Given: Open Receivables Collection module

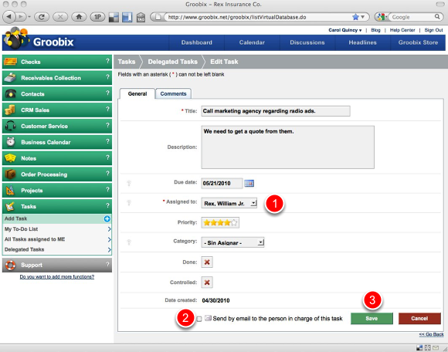Looking at the screenshot, I should (57, 78).
